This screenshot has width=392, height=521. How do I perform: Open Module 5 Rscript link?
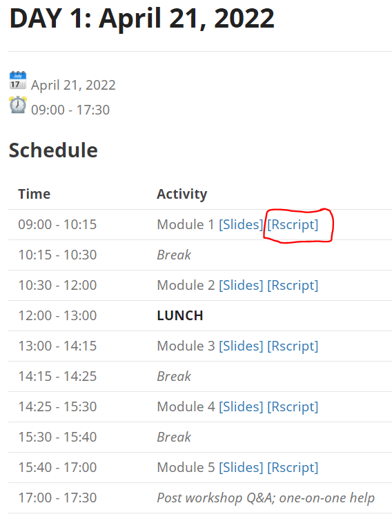[293, 467]
